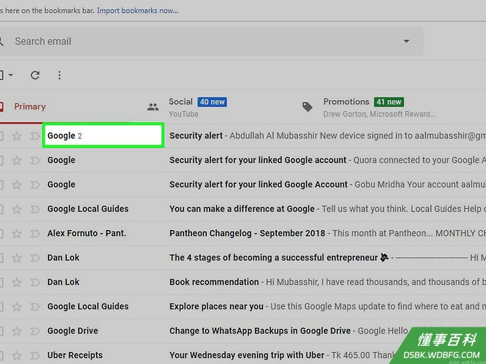Screen dimensions: 486x364
Task: Click the '40 new' Social badge
Action: pyautogui.click(x=212, y=102)
